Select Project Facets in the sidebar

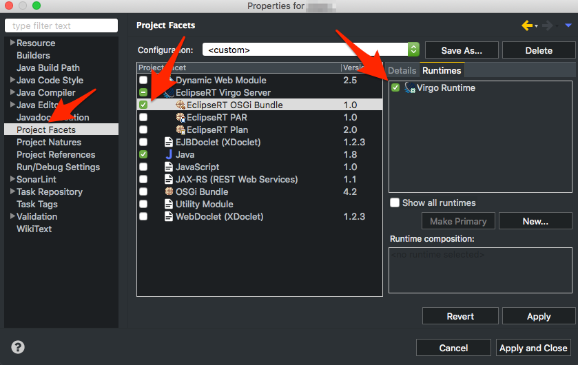pos(61,129)
